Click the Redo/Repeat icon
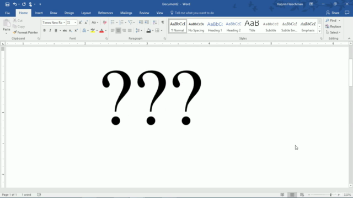This screenshot has width=353, height=198. tap(24, 4)
